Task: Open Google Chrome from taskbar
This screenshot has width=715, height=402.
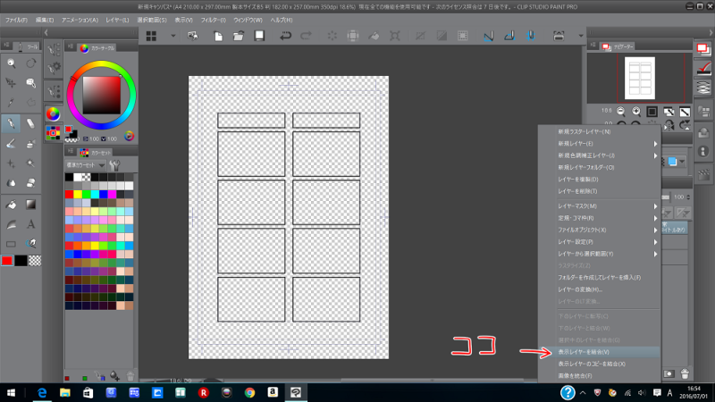Action: 249,392
